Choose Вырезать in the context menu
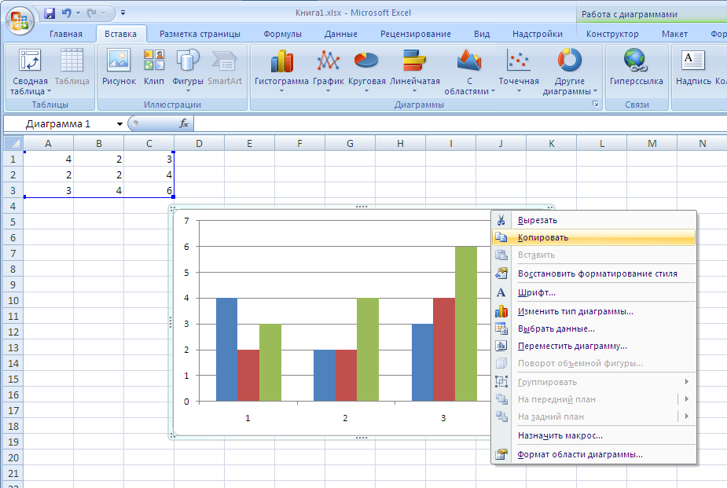The width and height of the screenshot is (727, 488). coord(593,220)
